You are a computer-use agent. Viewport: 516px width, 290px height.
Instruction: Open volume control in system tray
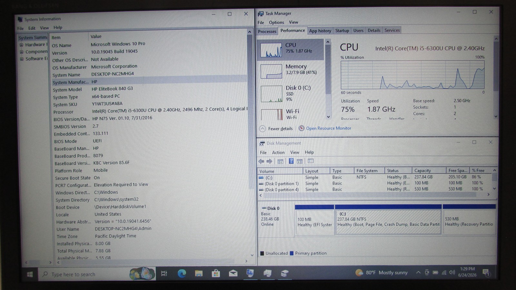(x=452, y=272)
